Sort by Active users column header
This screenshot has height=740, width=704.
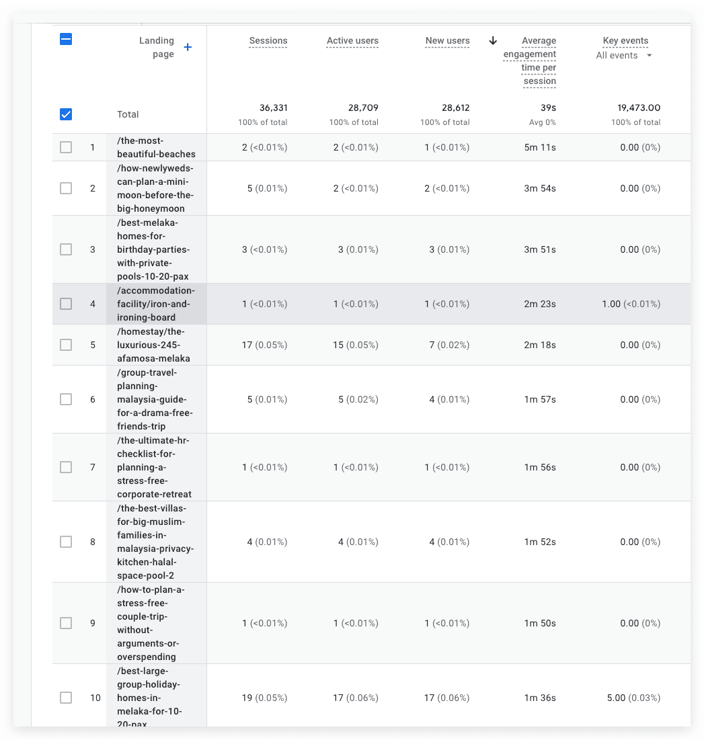coord(352,40)
